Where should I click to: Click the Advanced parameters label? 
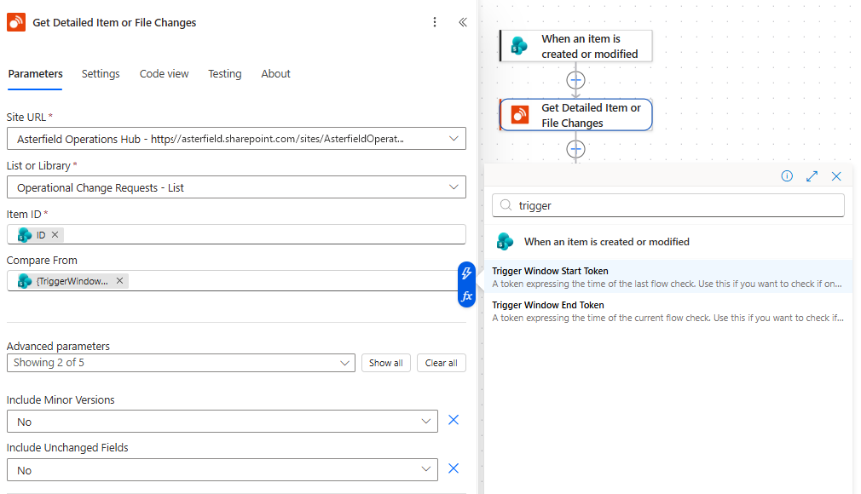click(x=58, y=347)
